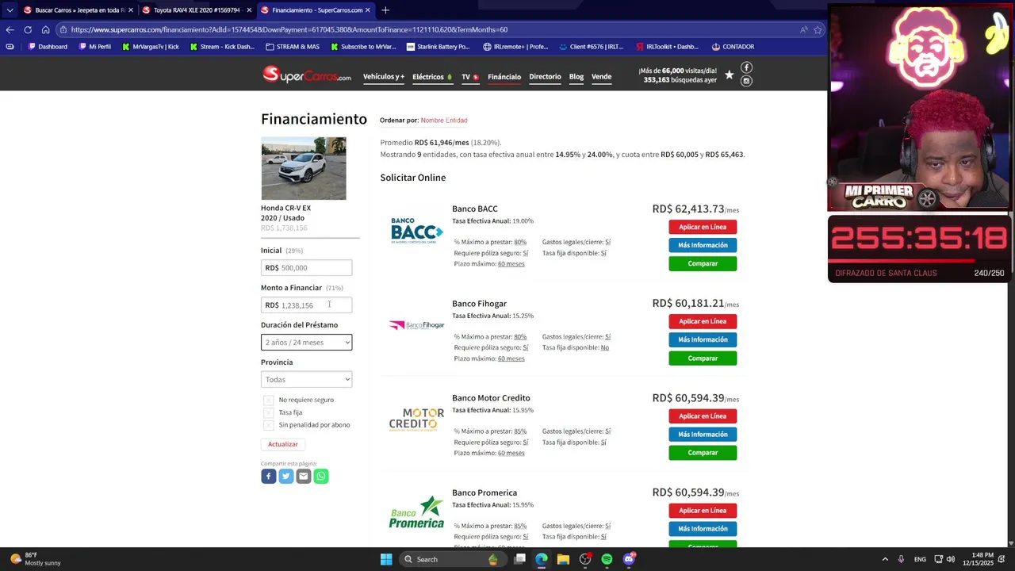Click Aplicar en Línea for Banco Motor Credito
Image resolution: width=1015 pixels, height=571 pixels.
click(703, 416)
